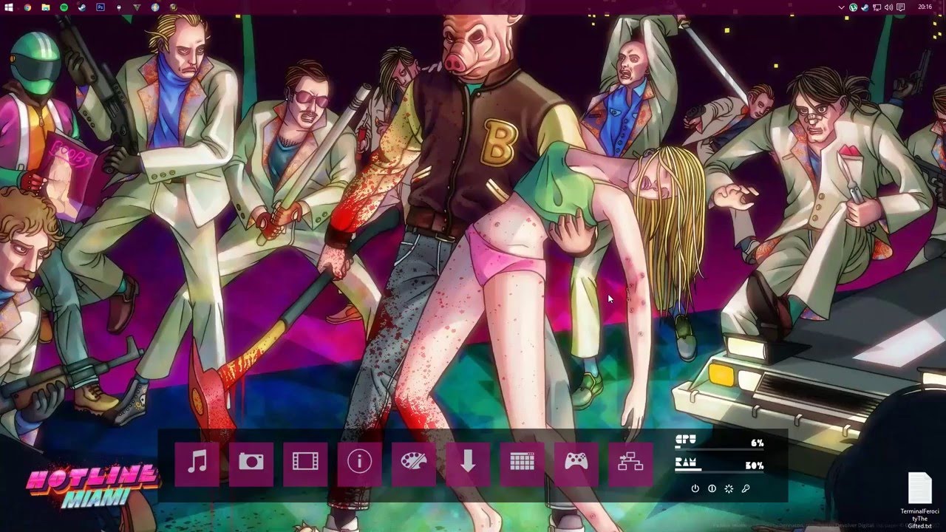The width and height of the screenshot is (946, 532).
Task: Click the triangular green-logo taskbar icon
Action: point(137,7)
